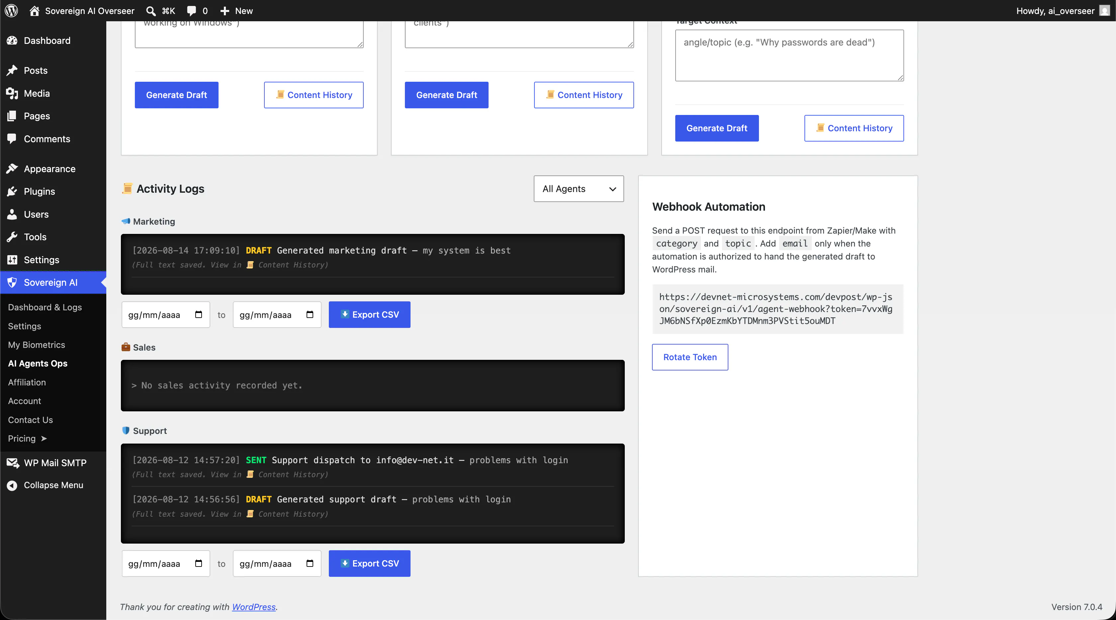Export Support logs to CSV
The width and height of the screenshot is (1116, 620).
(370, 564)
